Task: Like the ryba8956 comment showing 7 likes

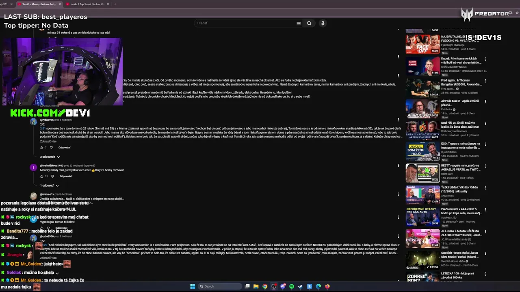Action: point(41,148)
